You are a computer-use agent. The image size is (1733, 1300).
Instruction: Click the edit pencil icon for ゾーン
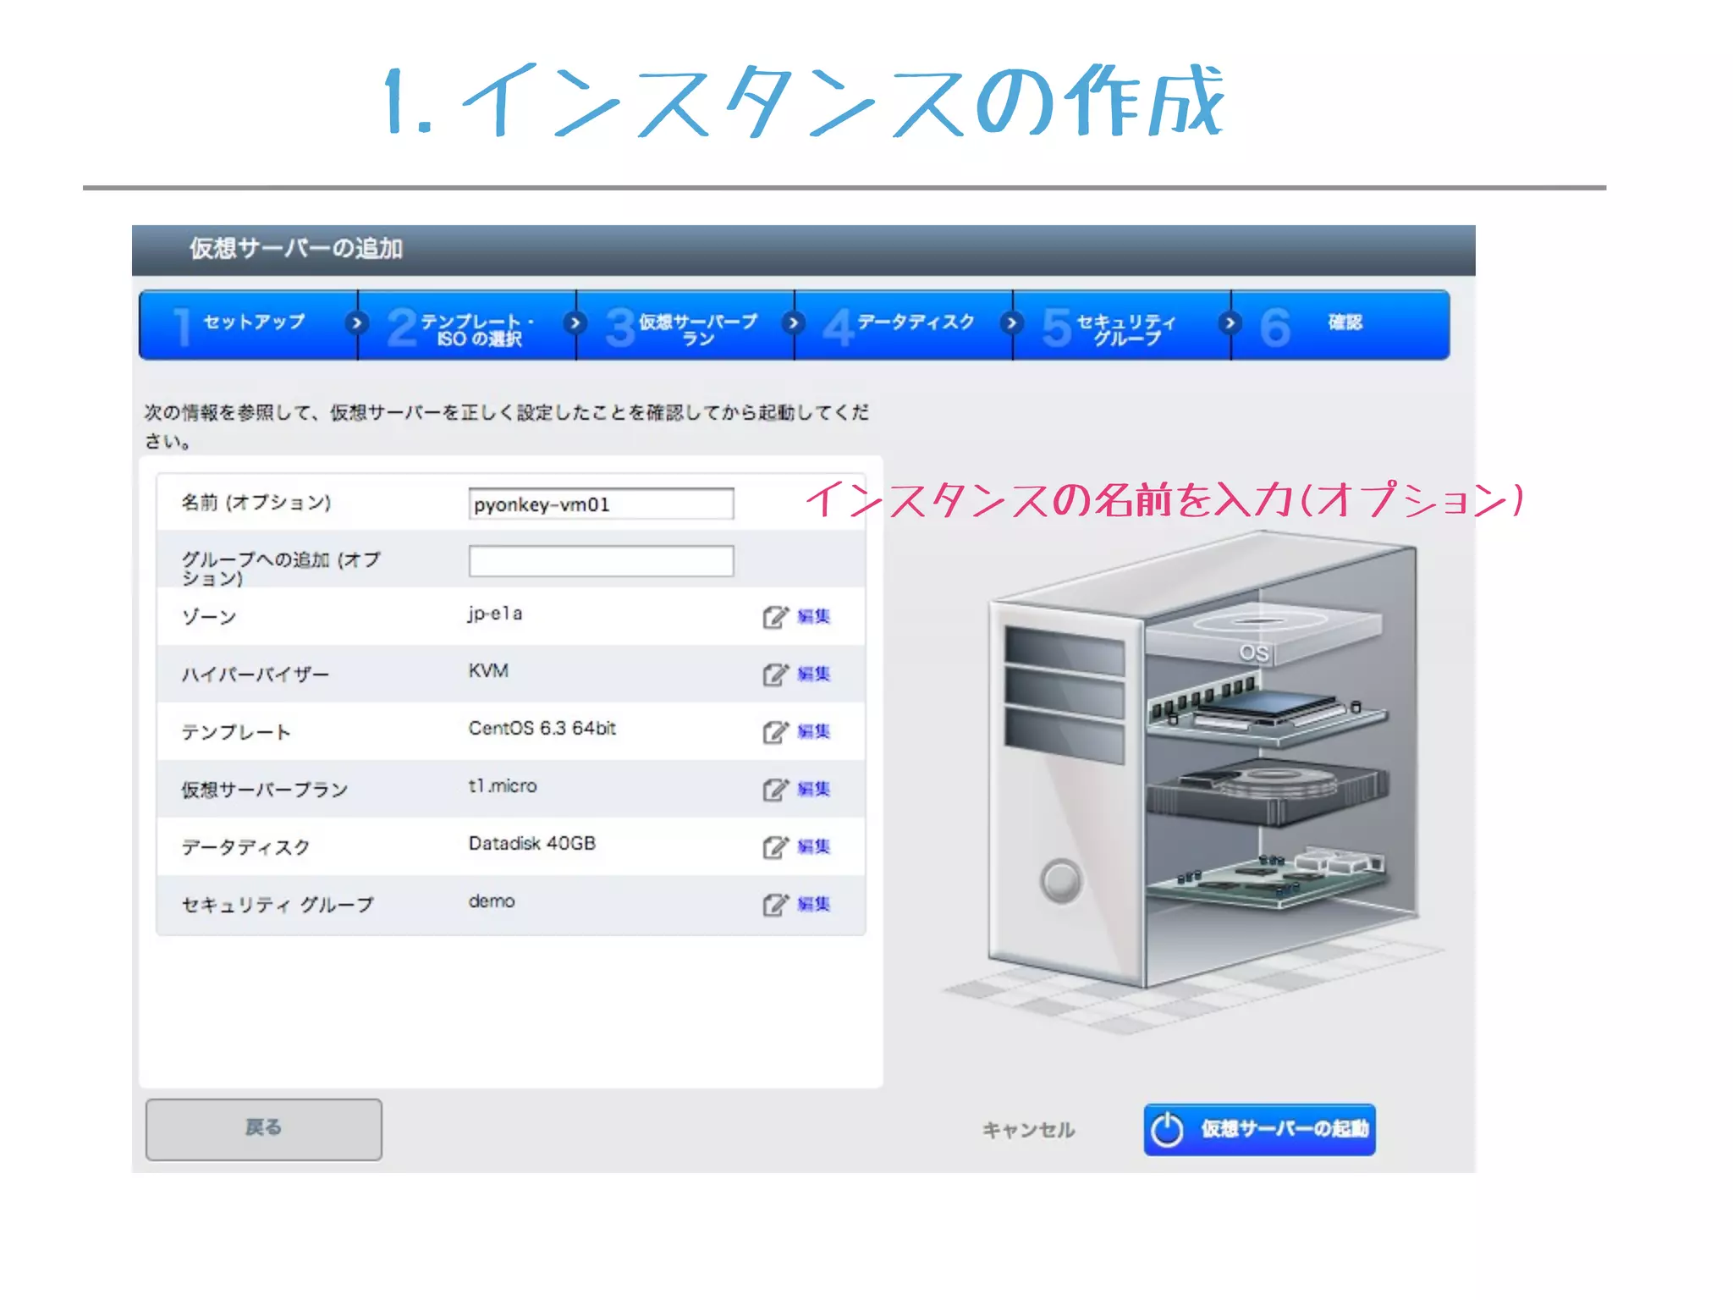(x=774, y=617)
